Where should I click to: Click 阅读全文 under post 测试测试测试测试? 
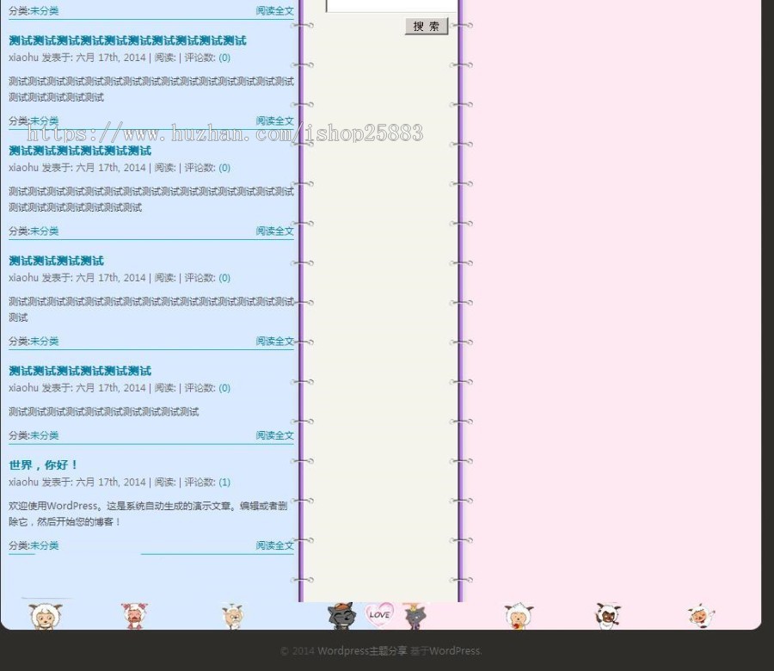coord(274,342)
